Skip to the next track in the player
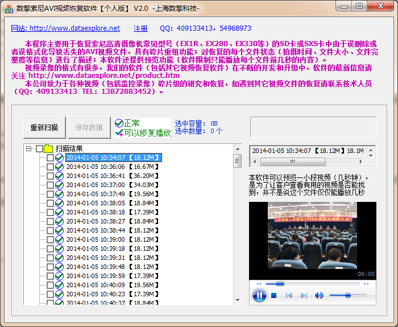 point(304,296)
